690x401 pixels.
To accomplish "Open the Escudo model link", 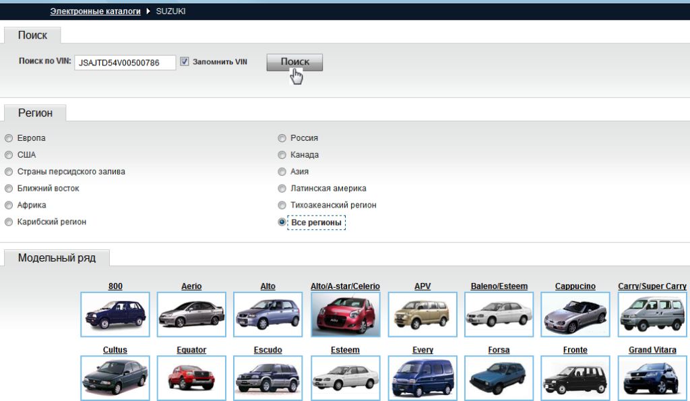I will tap(268, 350).
